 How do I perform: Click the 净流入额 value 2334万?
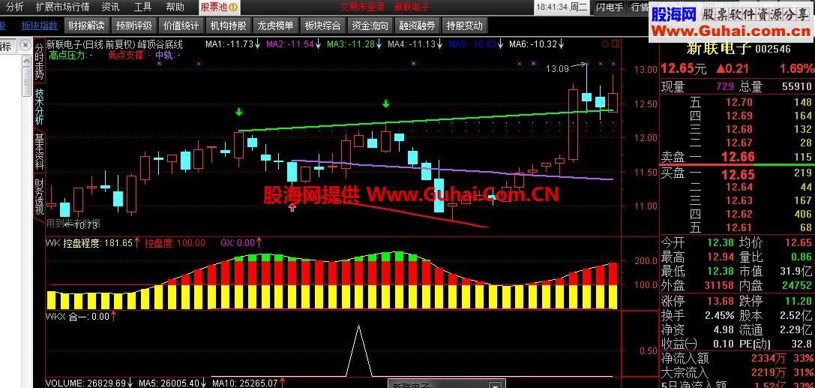point(768,359)
